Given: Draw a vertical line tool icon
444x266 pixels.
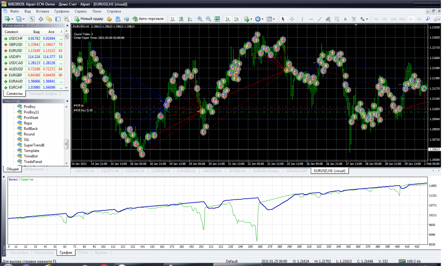Looking at the screenshot, I should 302,19.
